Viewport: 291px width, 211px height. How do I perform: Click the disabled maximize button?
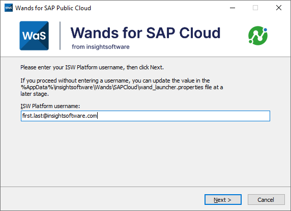coord(255,8)
